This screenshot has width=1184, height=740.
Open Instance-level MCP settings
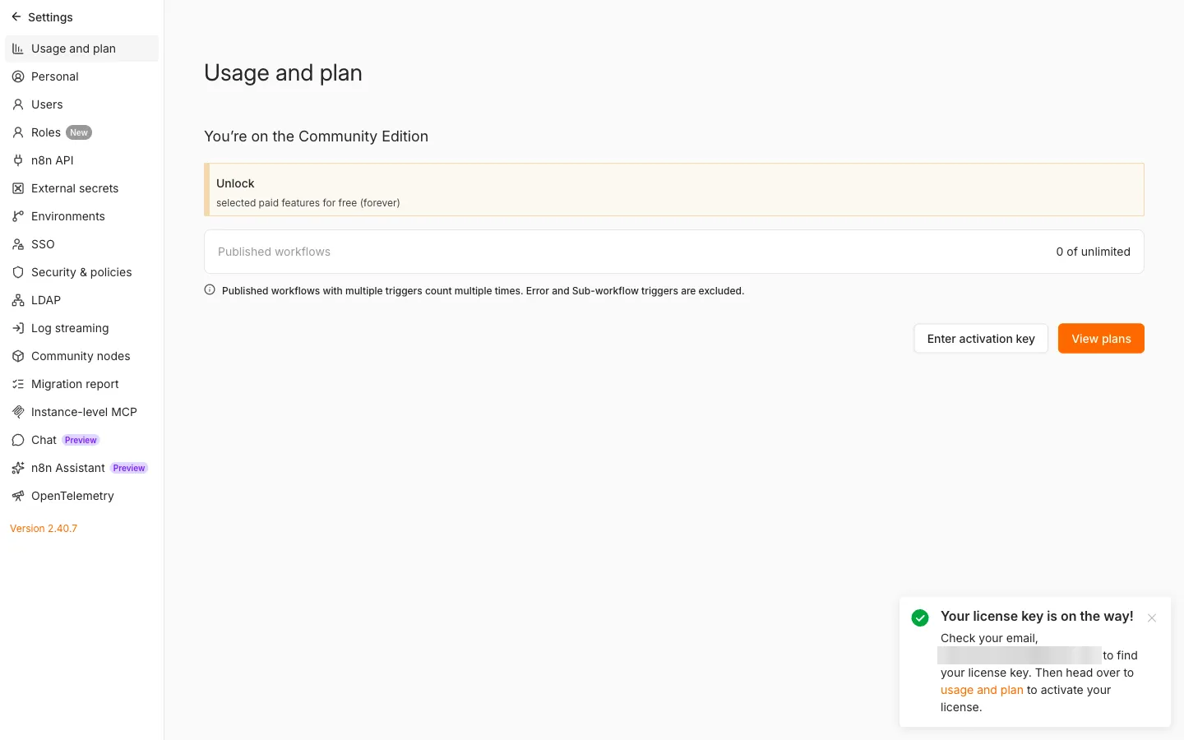81,412
